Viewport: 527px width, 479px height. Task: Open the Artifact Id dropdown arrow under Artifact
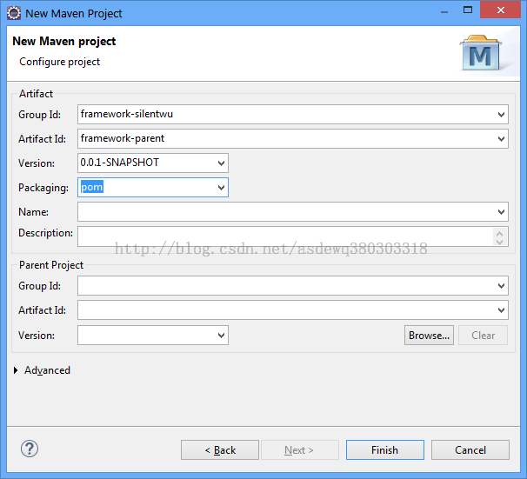point(501,139)
